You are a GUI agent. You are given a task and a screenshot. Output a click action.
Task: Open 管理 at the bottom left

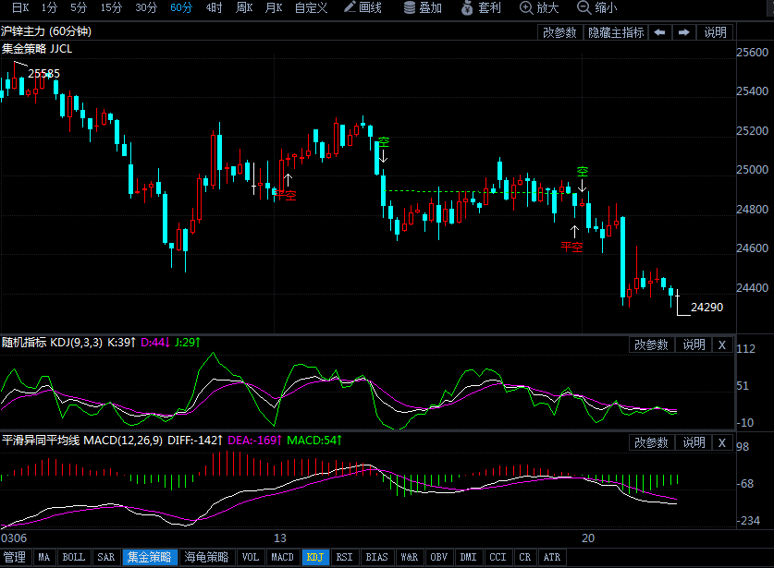(x=15, y=557)
